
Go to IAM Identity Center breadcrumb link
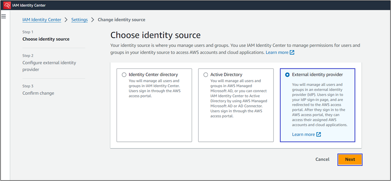point(42,20)
